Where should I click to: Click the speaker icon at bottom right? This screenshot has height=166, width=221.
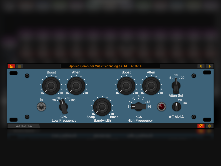[x=209, y=126]
